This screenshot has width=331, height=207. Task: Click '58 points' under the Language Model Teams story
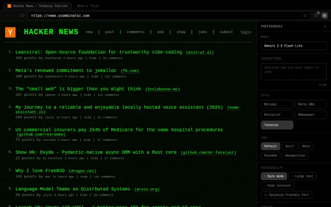click(x=24, y=195)
